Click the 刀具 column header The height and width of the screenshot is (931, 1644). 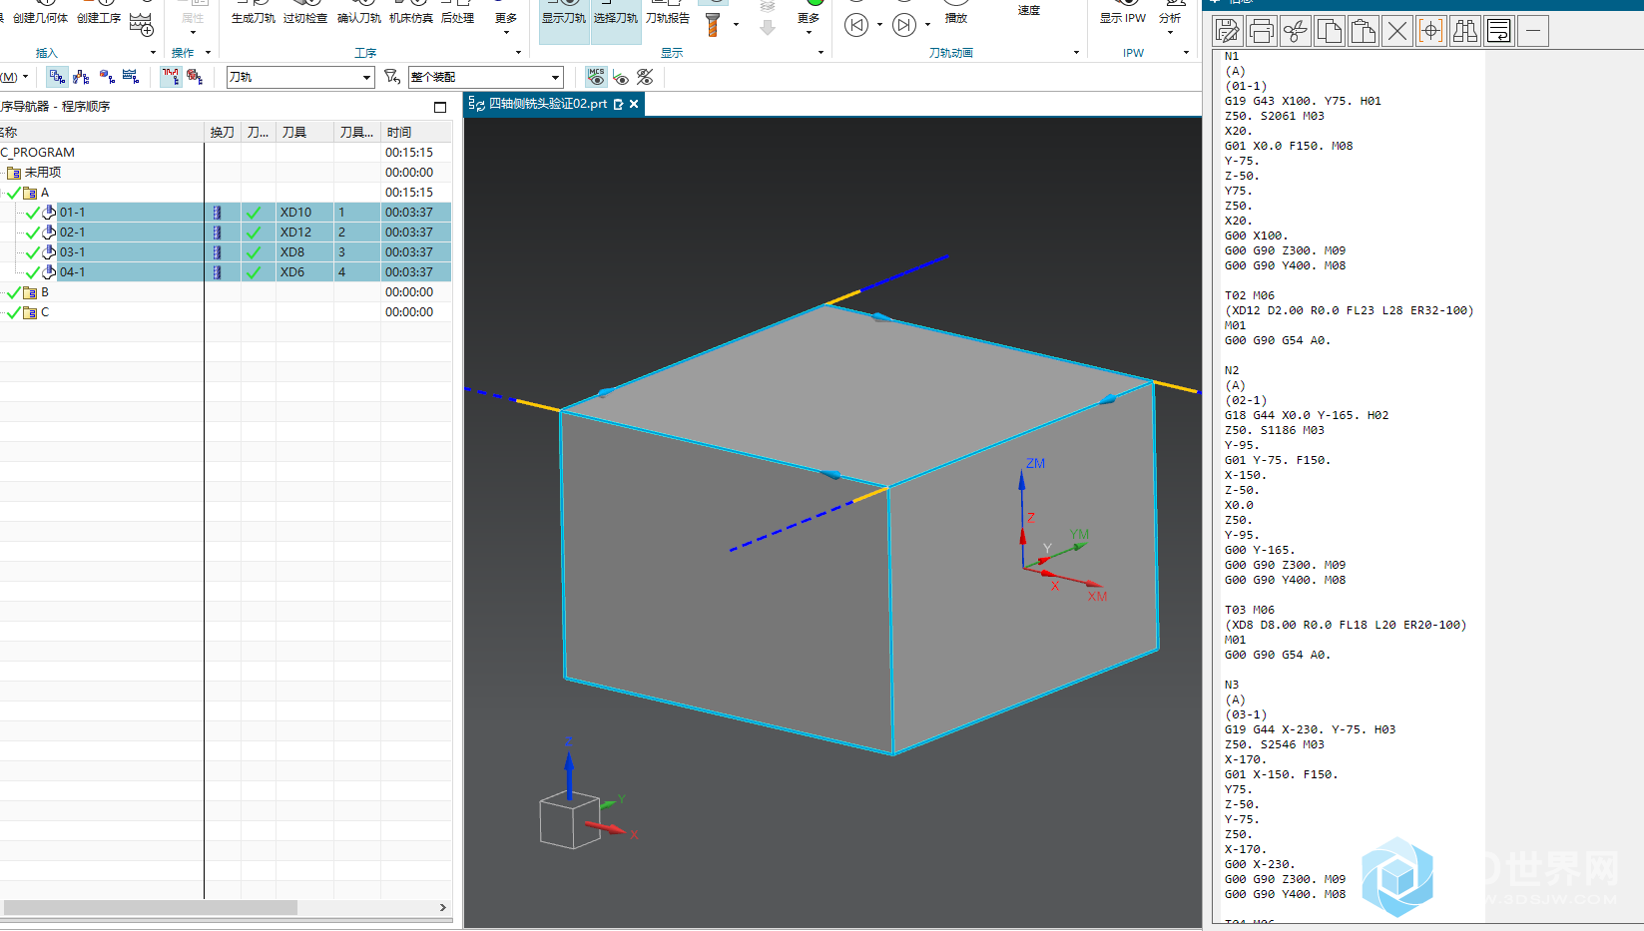click(x=304, y=132)
